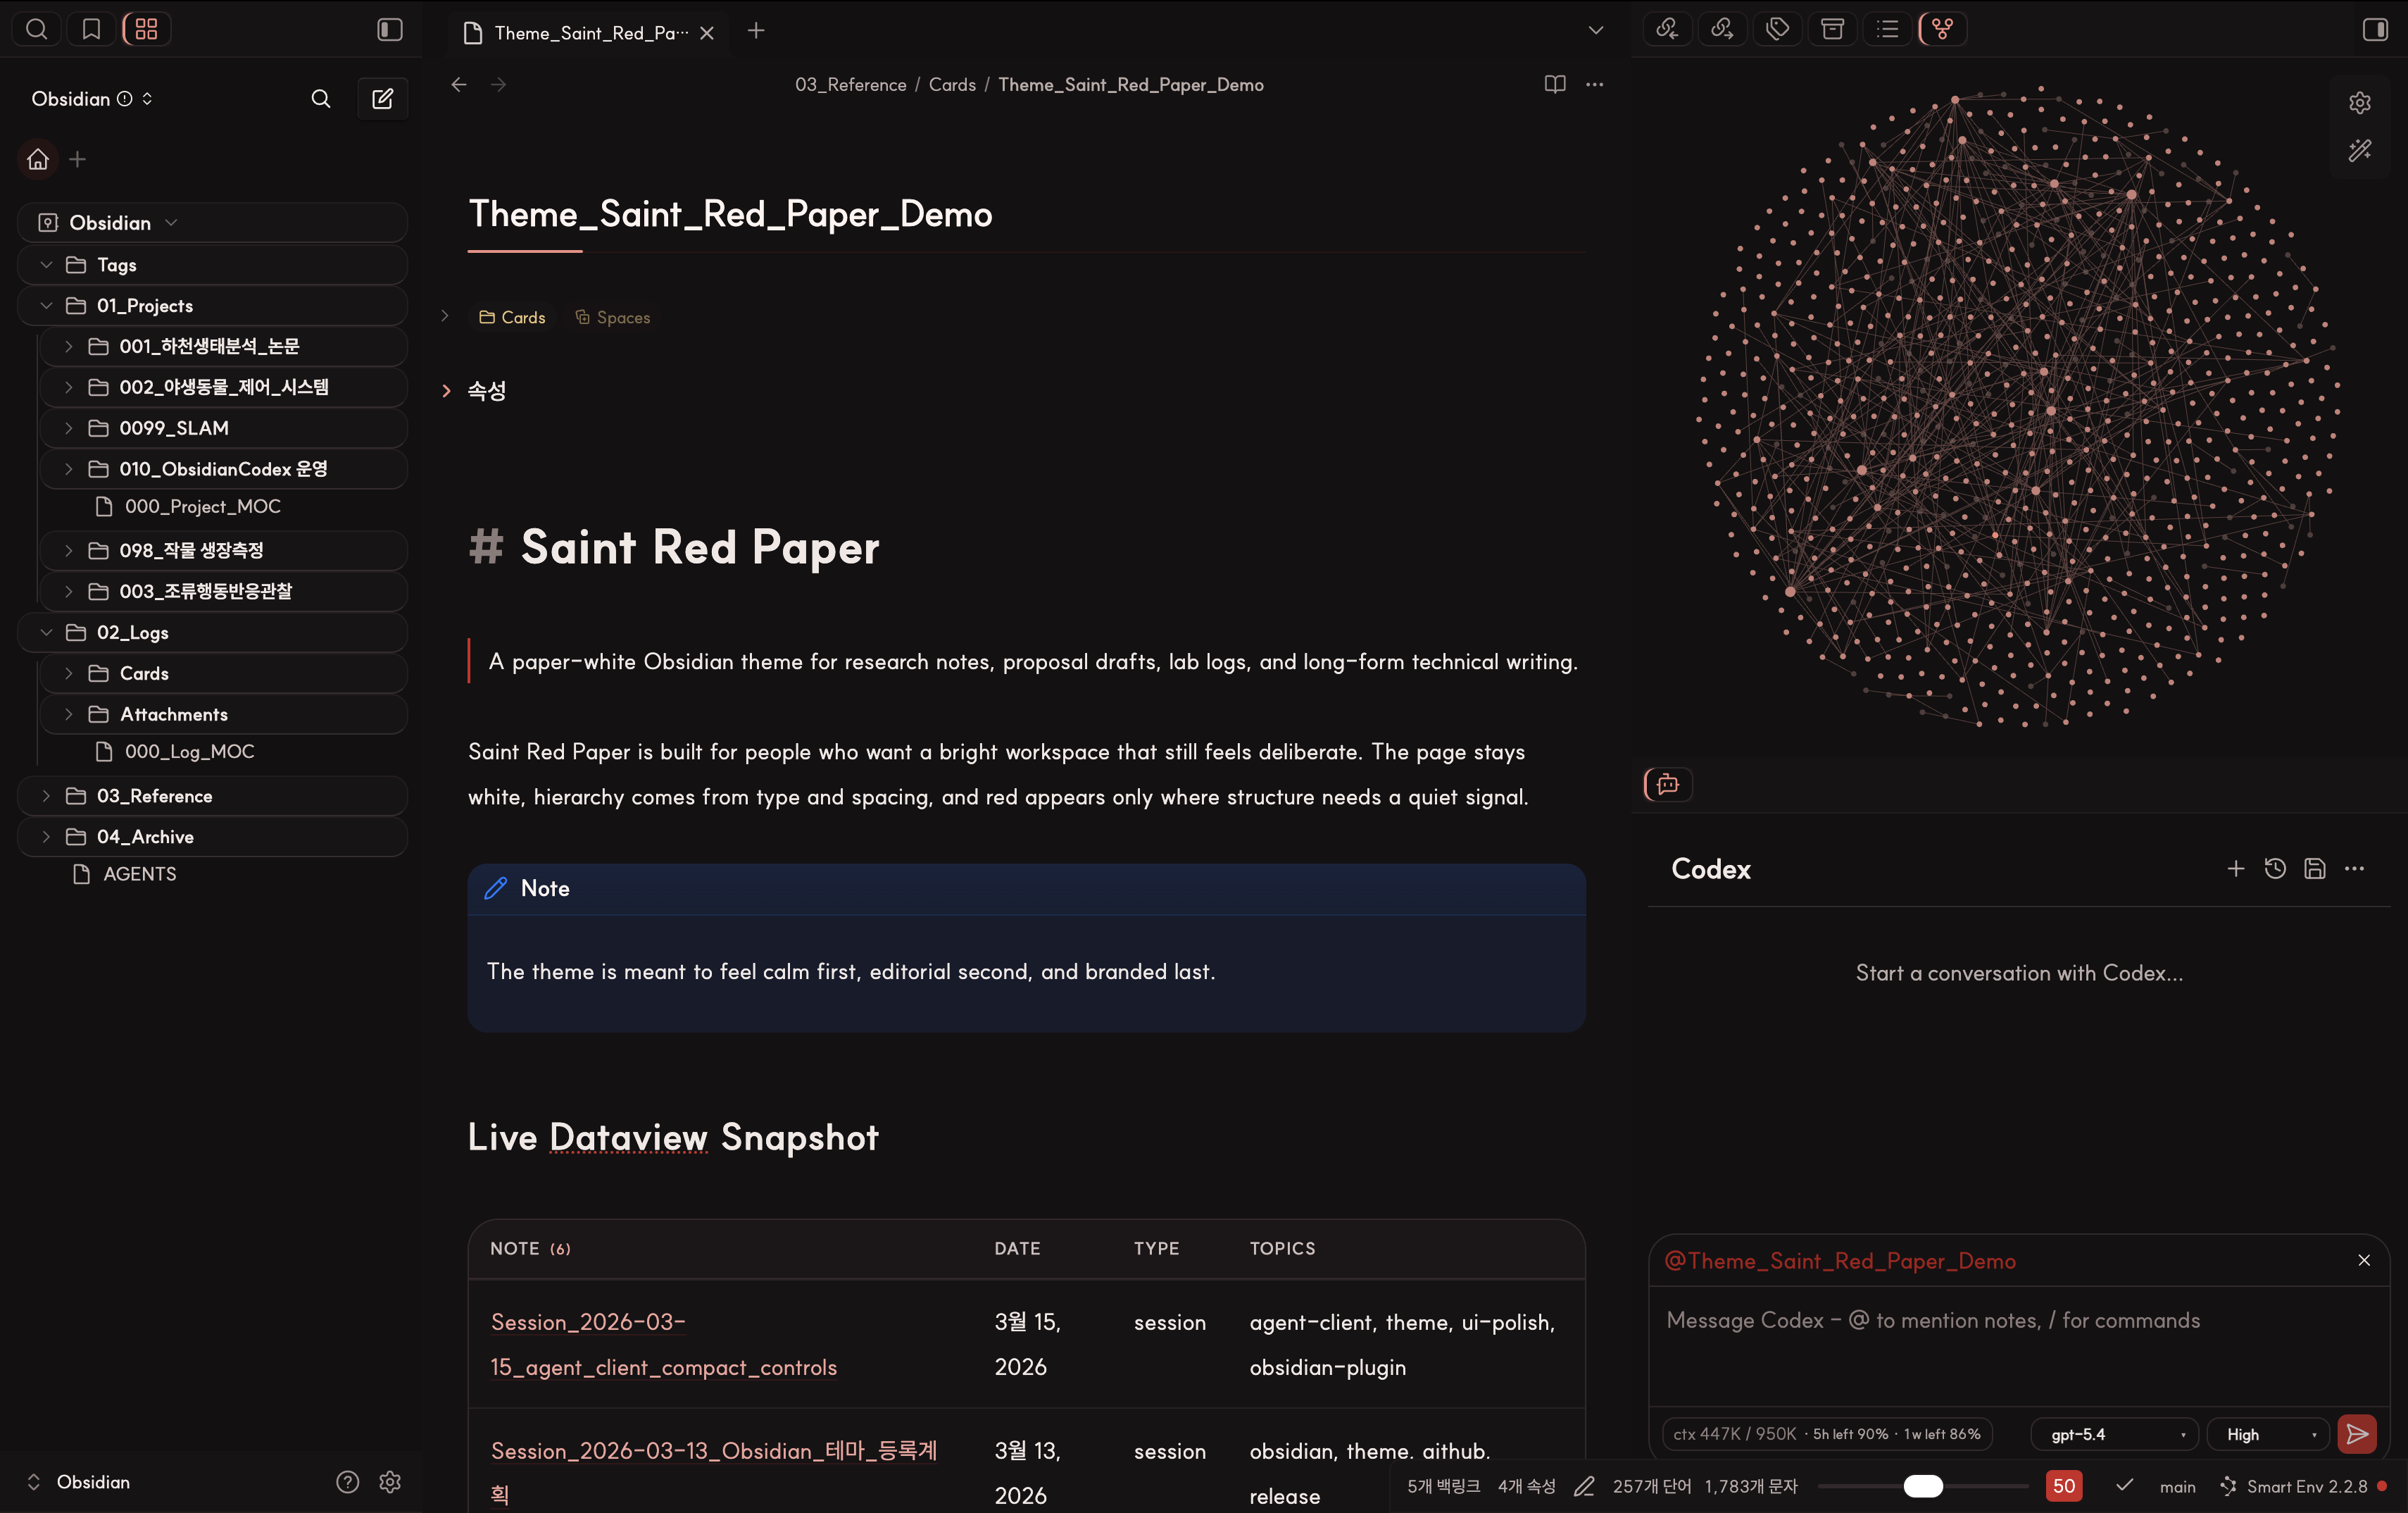Open the archive box panel icon
The height and width of the screenshot is (1513, 2408).
pos(1832,29)
